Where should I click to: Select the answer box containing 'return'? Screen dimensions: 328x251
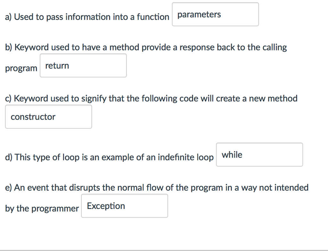(83, 65)
